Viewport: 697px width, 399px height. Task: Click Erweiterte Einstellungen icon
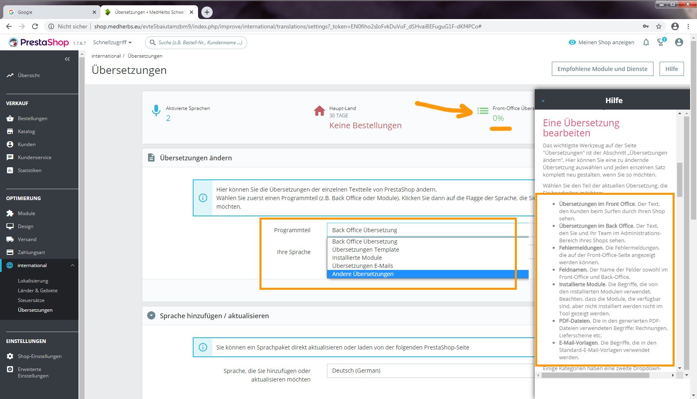click(x=10, y=369)
